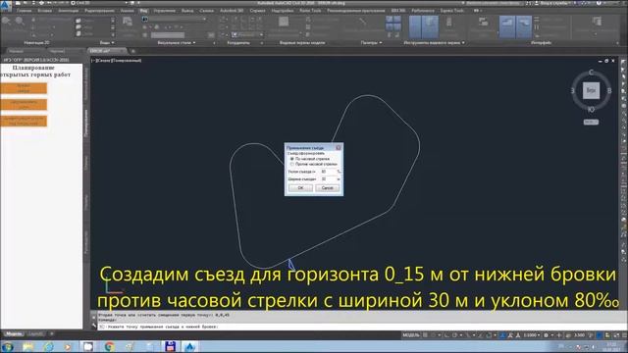Viewport: 628px width, 353px height.
Task: Open the visual style combo box in ribbon
Action: click(175, 19)
